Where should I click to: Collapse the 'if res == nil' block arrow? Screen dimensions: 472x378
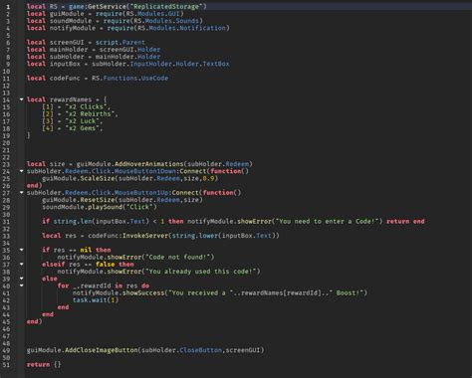(21, 250)
